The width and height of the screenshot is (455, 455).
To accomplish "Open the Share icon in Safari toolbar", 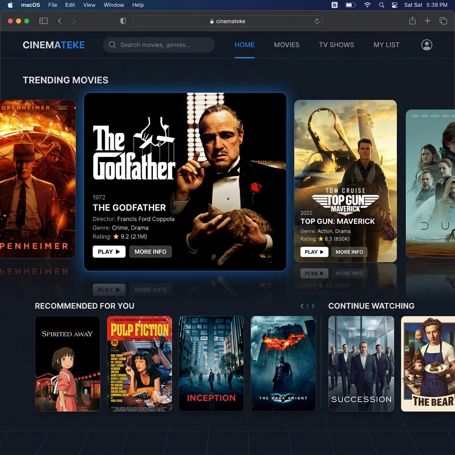I will pos(412,20).
